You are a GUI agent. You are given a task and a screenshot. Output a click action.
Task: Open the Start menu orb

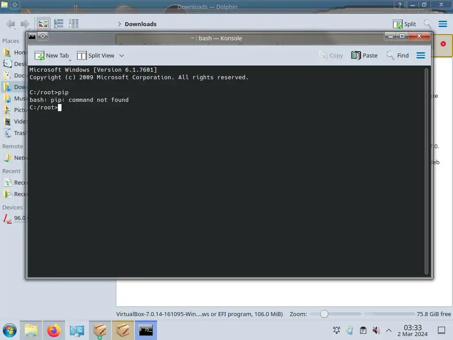pyautogui.click(x=10, y=330)
